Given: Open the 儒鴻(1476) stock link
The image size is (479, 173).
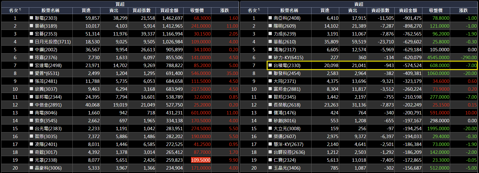Looking at the screenshot, I should pos(285,113).
